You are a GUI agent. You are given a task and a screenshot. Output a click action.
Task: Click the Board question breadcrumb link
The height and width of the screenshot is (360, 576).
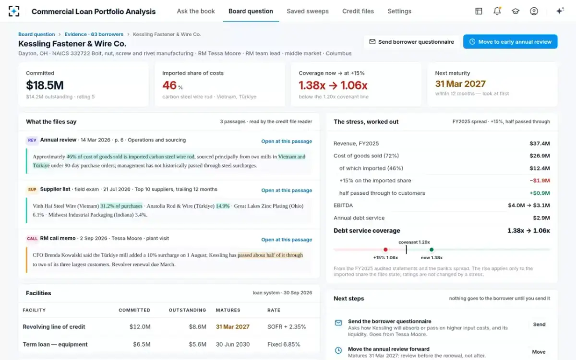tap(36, 35)
